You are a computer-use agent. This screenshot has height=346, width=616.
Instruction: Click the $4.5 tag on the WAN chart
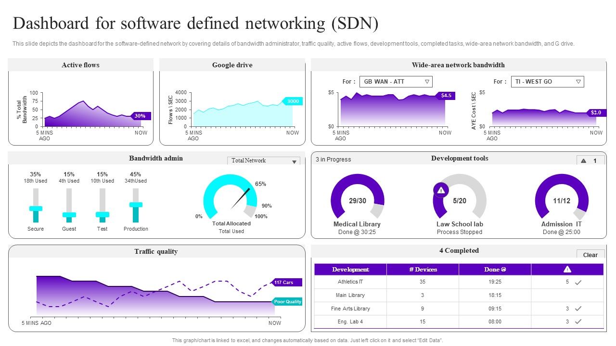(x=445, y=95)
